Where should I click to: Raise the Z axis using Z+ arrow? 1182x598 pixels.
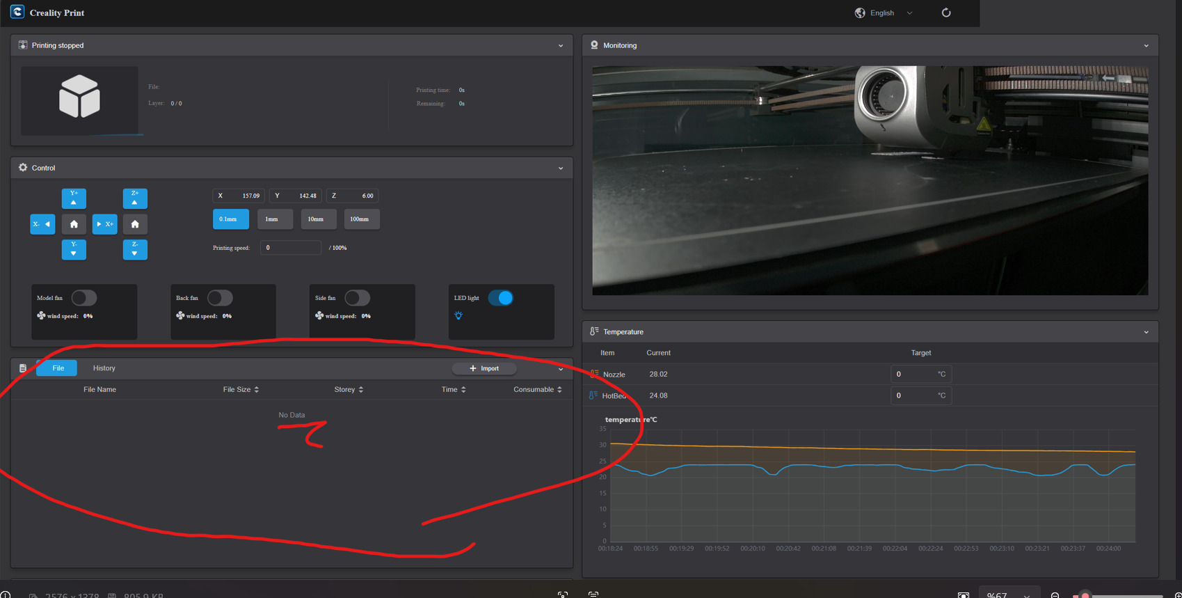coord(135,198)
